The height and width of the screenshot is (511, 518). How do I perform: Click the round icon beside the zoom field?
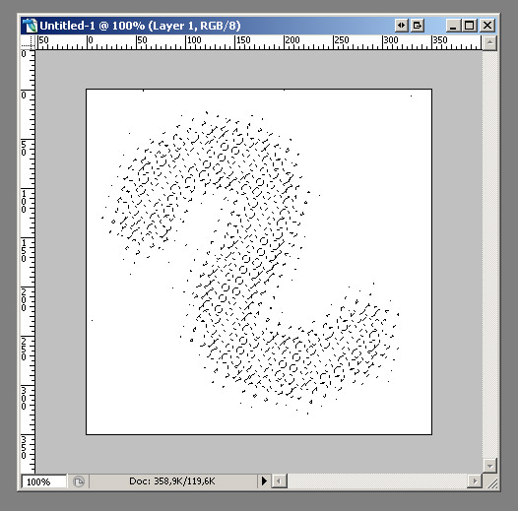coord(79,481)
